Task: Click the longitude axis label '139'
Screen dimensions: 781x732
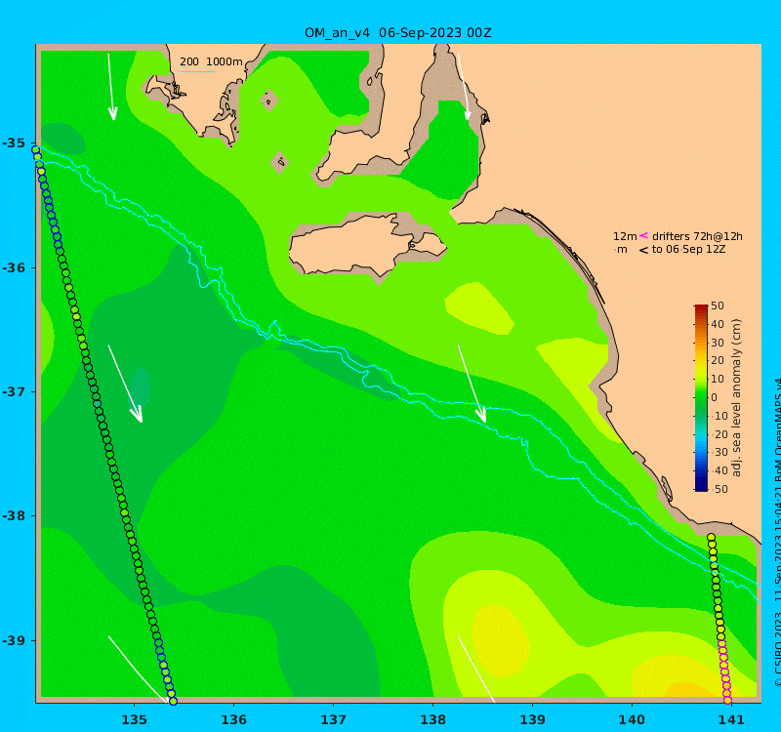Action: tap(532, 719)
